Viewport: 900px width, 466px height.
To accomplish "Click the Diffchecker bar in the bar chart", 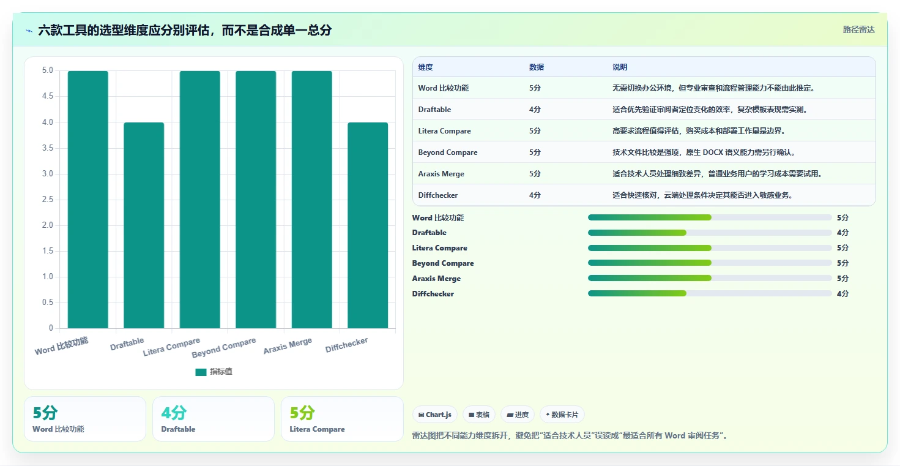I will point(368,225).
